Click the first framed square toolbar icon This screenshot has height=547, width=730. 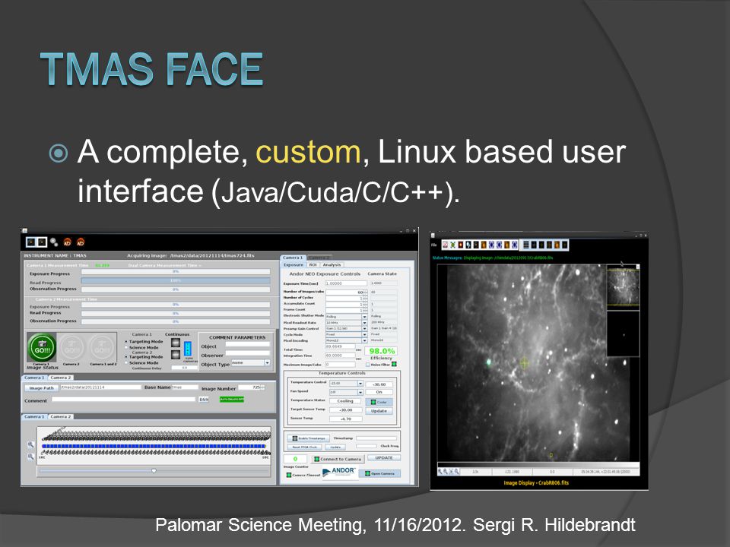coord(30,242)
